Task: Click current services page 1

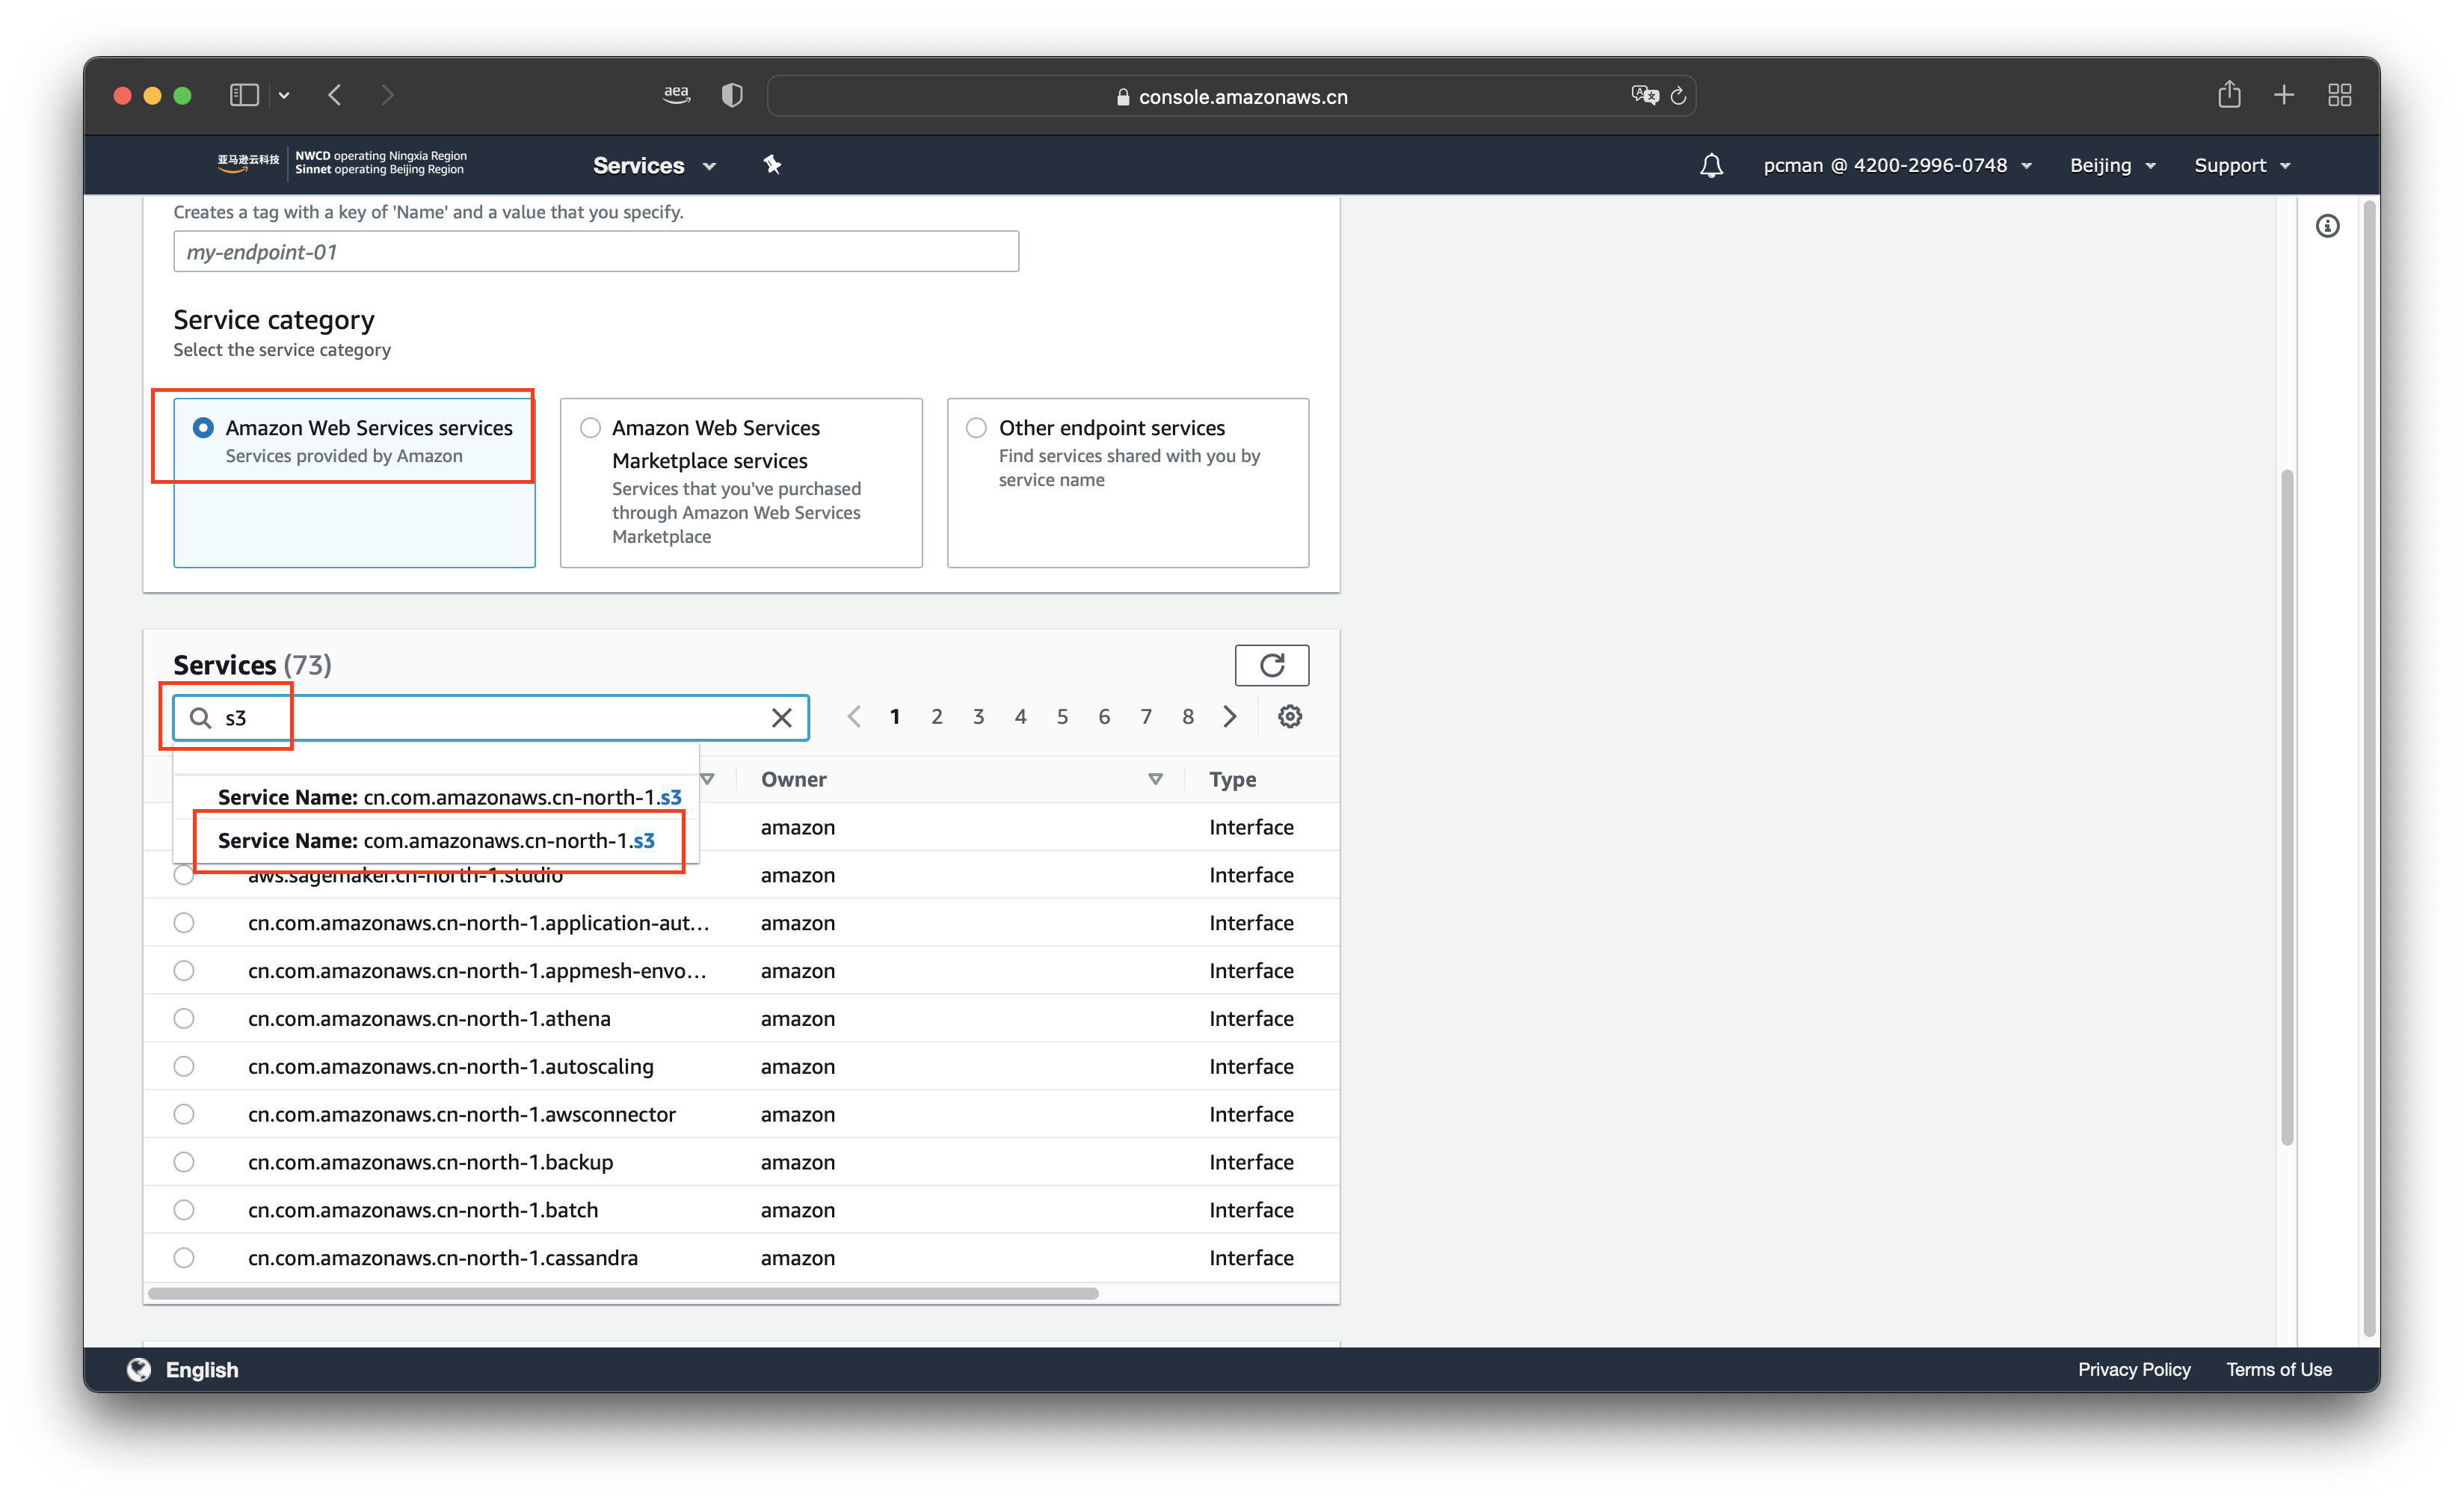Action: [x=895, y=716]
